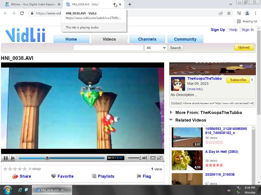The width and height of the screenshot is (261, 195).
Task: Open the Windows Start orb
Action: point(7,190)
